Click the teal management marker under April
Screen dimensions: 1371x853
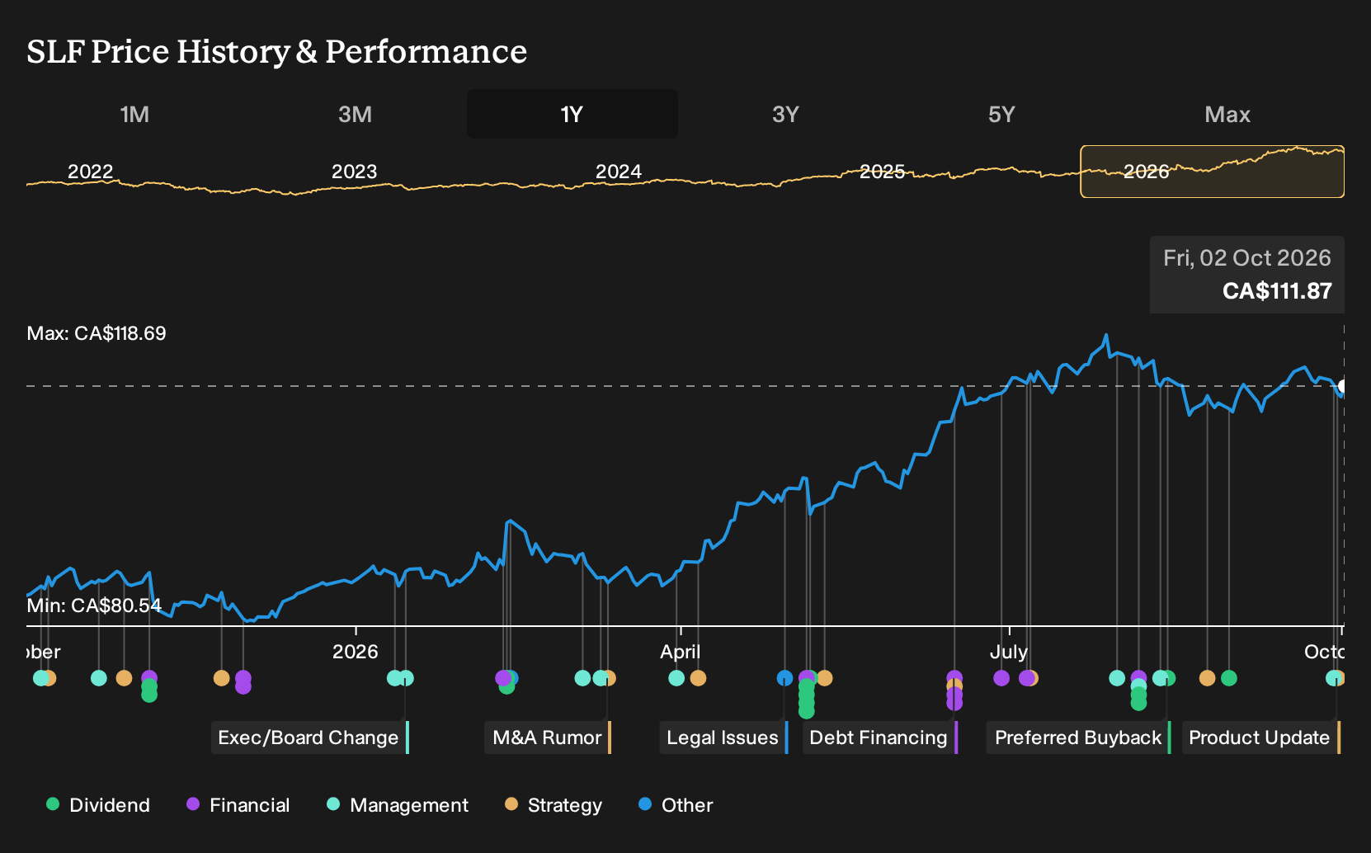tap(676, 678)
